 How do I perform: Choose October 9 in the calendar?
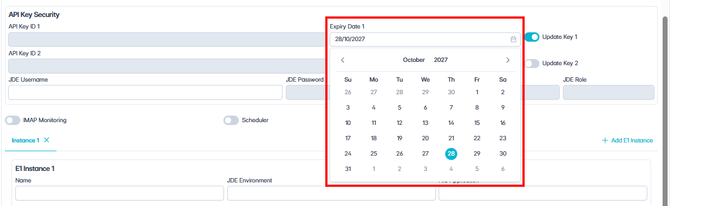point(503,107)
